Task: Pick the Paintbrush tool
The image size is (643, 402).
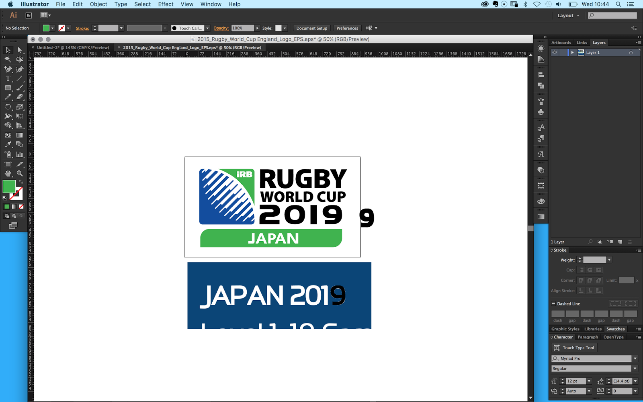Action: tap(19, 88)
